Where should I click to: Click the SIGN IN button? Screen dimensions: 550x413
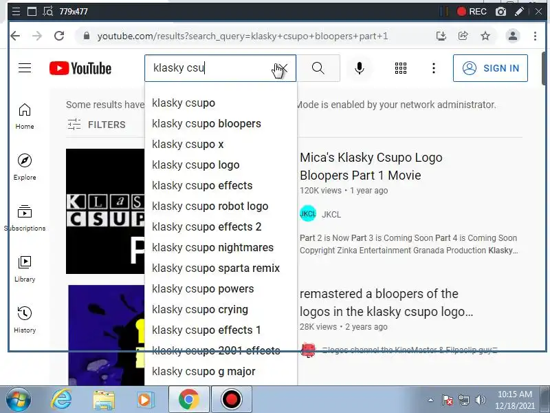click(x=490, y=68)
